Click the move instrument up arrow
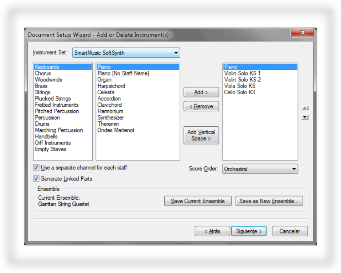Image resolution: width=341 pixels, height=273 pixels. pos(305,108)
